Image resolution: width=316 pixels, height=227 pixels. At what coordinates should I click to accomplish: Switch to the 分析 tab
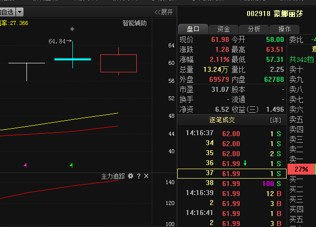[x=254, y=29]
